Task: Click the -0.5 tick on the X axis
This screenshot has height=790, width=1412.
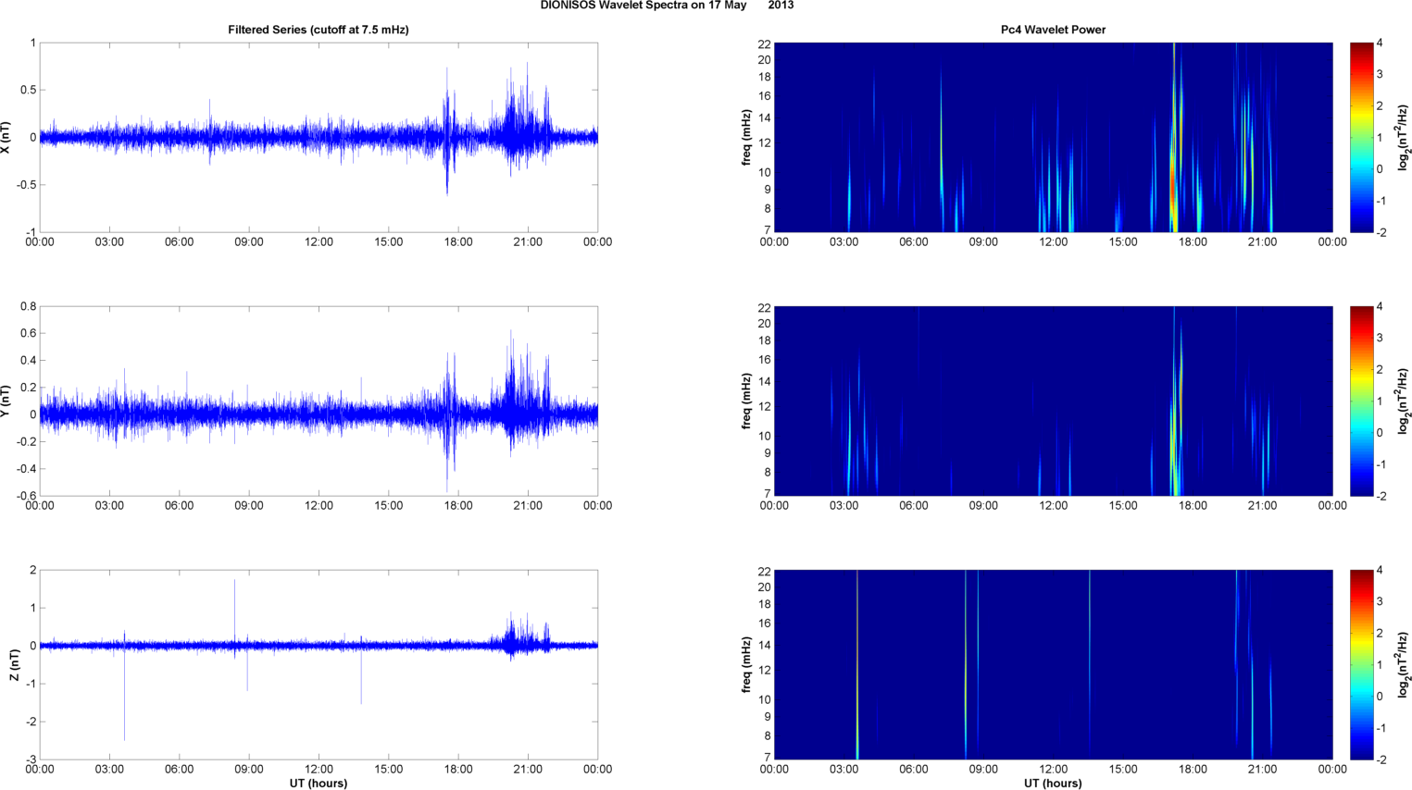Action: pos(25,185)
